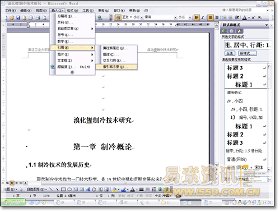Click the Line Style icon on the drawing toolbar

[x=141, y=190]
